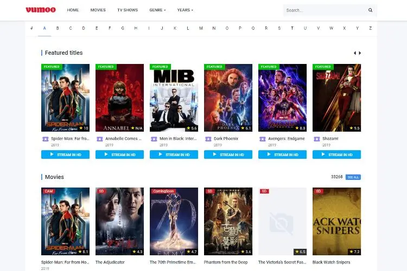
Task: Click the featured 'Dark Phoenix' title link
Action: pyautogui.click(x=226, y=139)
